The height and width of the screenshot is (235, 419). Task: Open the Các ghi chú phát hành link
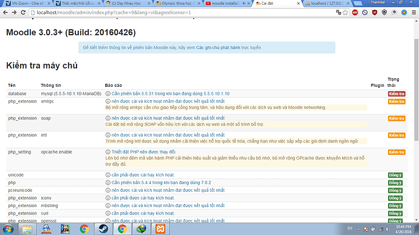click(218, 47)
